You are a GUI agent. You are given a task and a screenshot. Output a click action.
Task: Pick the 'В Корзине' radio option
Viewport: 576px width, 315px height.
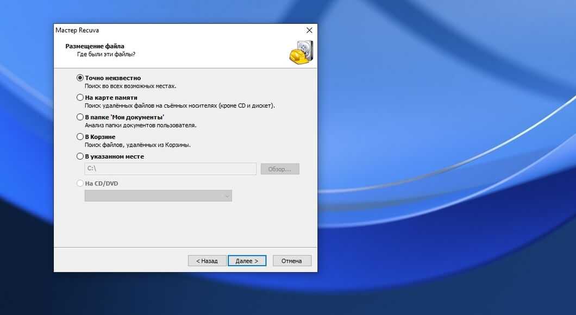80,137
